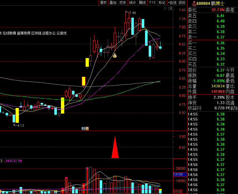Select the 画线 drawing tool
Screen dimensions: 238x194
(x=142, y=3)
